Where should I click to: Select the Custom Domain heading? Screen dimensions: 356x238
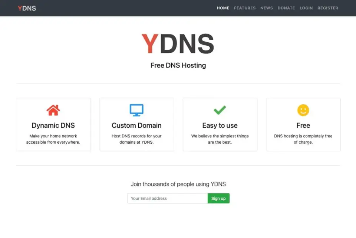[x=136, y=125]
